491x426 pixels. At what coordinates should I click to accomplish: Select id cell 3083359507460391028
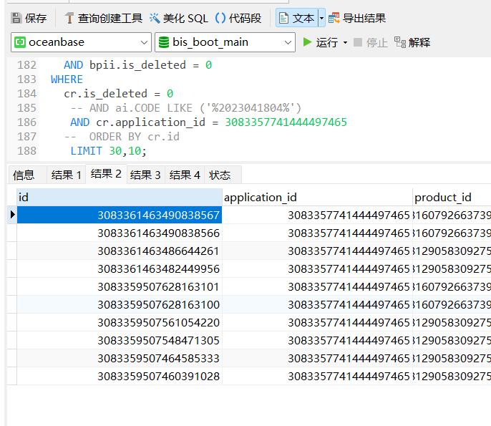pyautogui.click(x=120, y=376)
